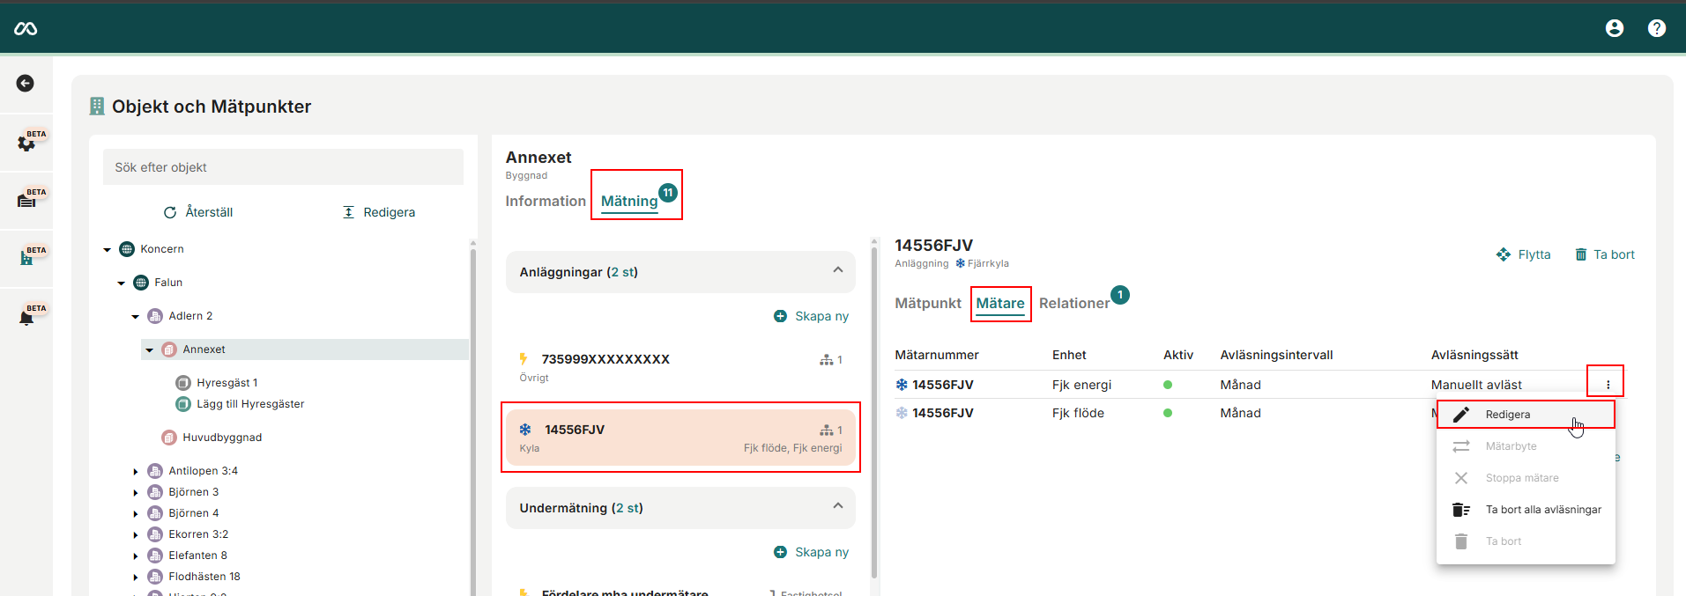This screenshot has width=1686, height=596.
Task: Click Skapa ny under Anläggningar
Action: click(x=812, y=316)
